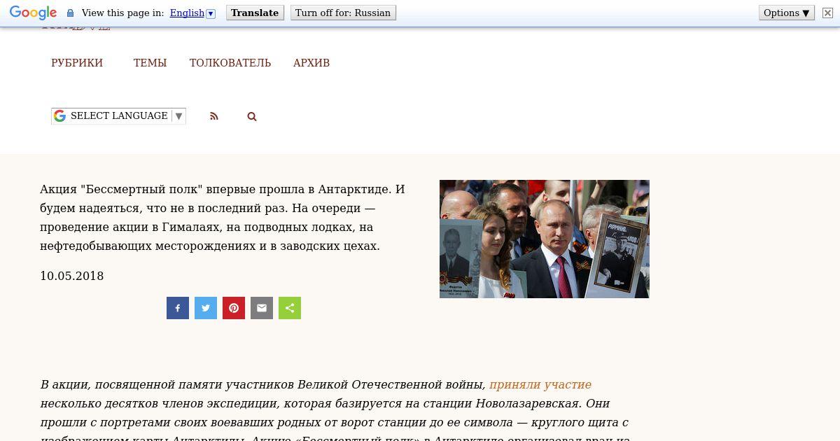Image resolution: width=840 pixels, height=441 pixels.
Task: Open the green ShareThis icon
Action: [x=290, y=308]
